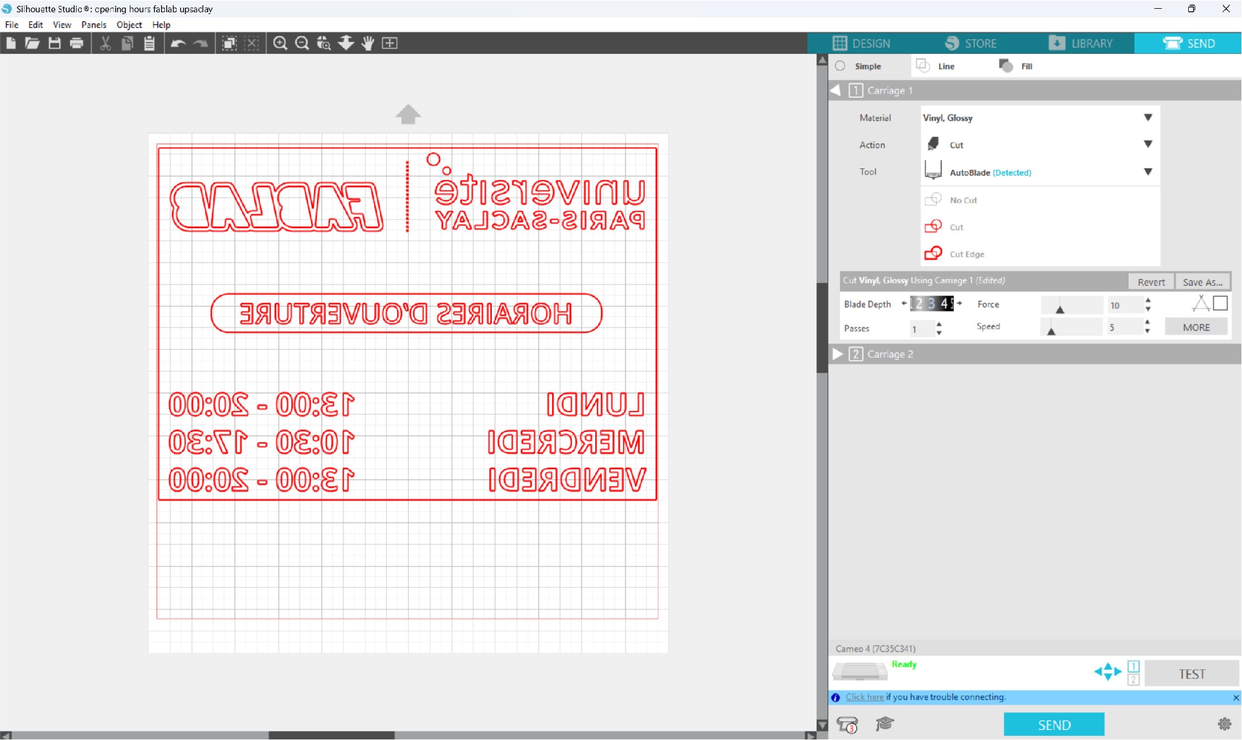Click the Save file toolbar icon
The height and width of the screenshot is (740, 1242).
(54, 43)
